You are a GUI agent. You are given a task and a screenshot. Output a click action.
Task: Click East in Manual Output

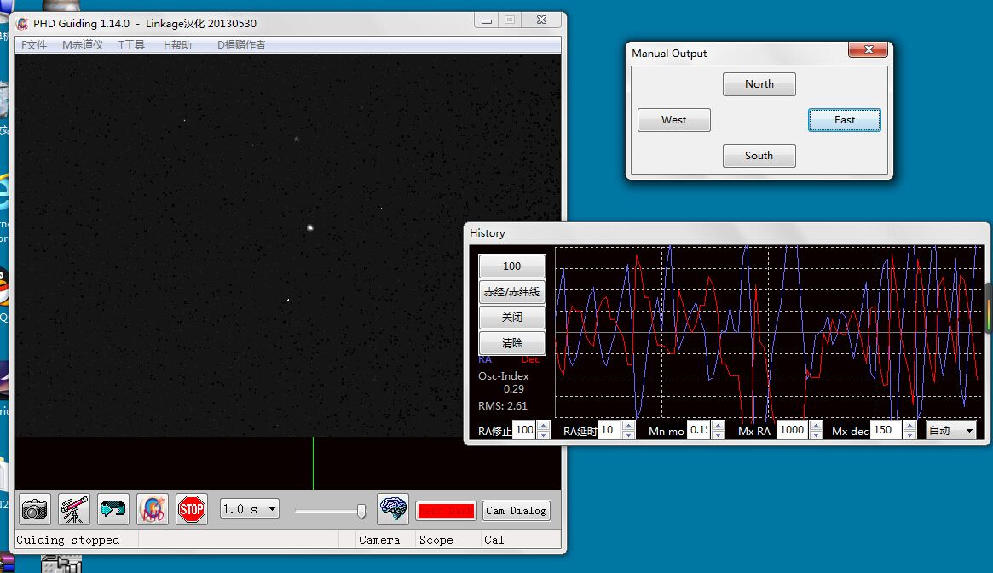point(844,120)
